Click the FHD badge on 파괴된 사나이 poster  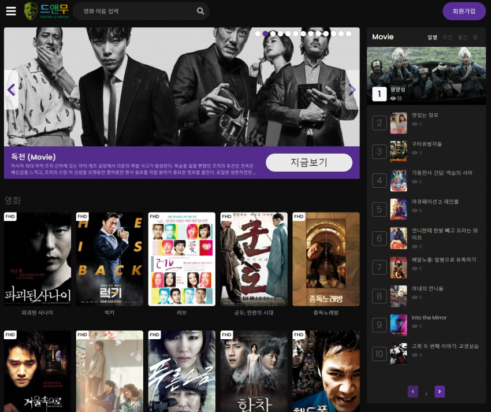tap(10, 217)
